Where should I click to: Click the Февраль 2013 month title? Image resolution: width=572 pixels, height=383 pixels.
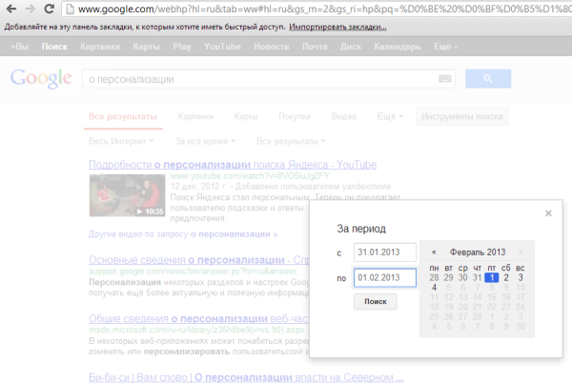click(x=478, y=252)
